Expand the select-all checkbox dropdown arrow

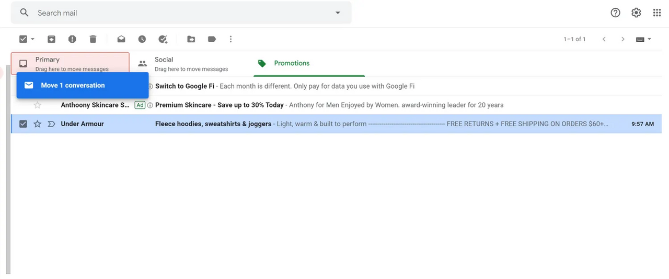click(33, 39)
